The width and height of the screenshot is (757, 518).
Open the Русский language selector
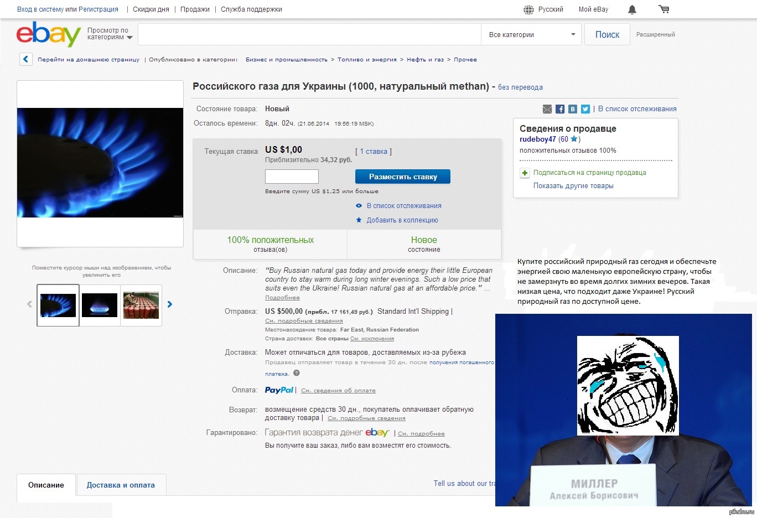point(543,9)
